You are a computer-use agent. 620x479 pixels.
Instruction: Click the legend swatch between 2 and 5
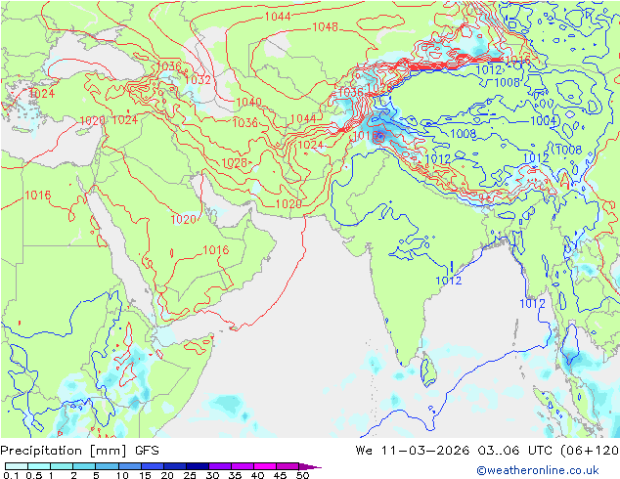point(84,466)
